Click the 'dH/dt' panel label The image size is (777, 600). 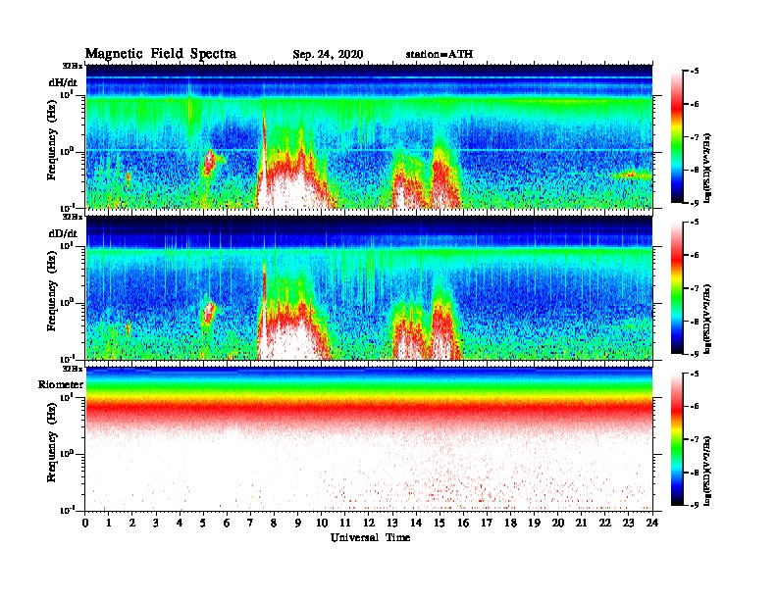click(63, 82)
